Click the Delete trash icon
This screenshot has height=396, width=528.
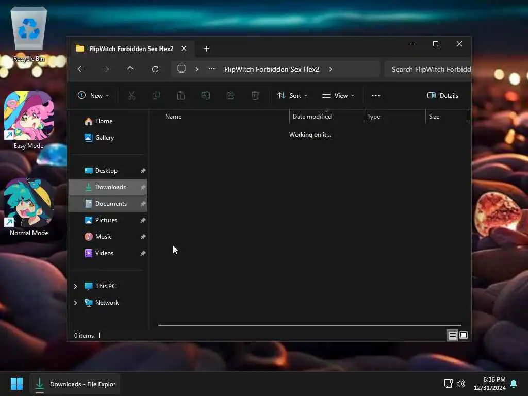point(255,95)
